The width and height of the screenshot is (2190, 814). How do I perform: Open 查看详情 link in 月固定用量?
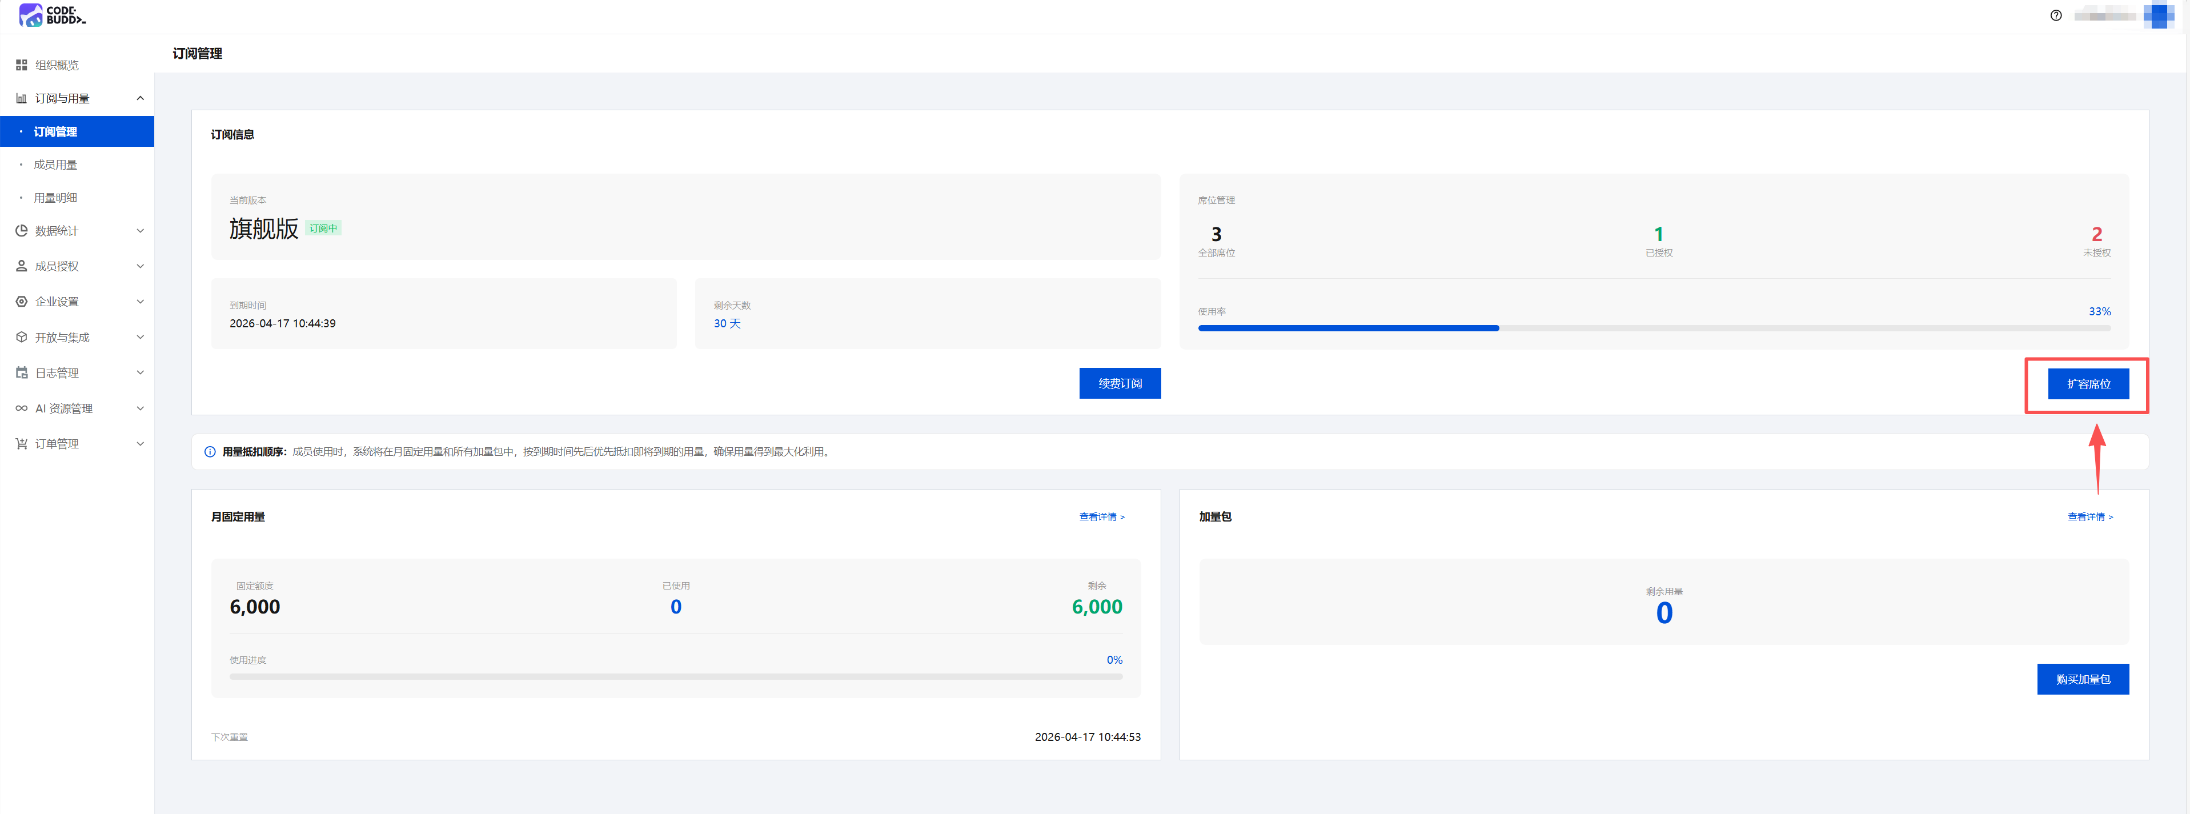[x=1101, y=516]
